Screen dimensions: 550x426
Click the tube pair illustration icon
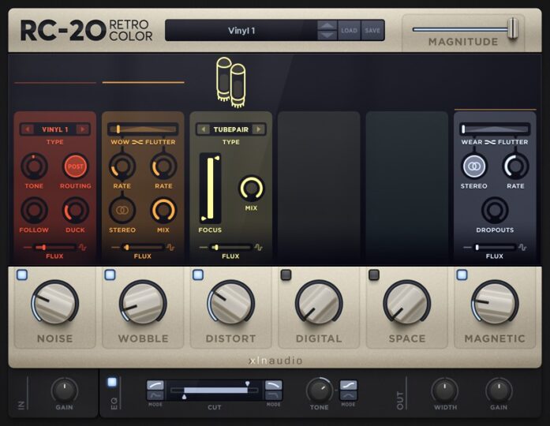tap(230, 82)
